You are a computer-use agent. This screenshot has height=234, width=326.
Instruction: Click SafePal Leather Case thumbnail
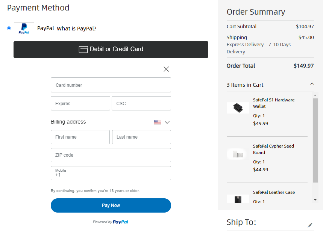click(x=238, y=199)
